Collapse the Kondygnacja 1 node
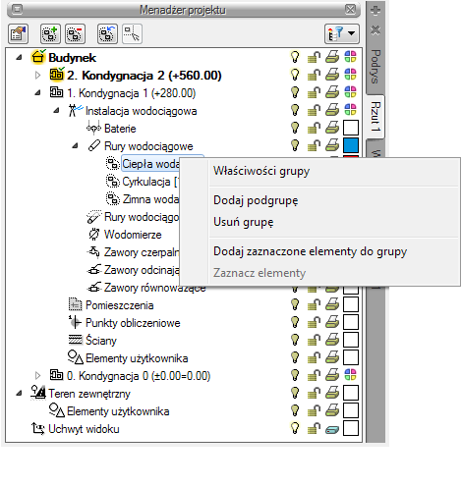462x486 pixels. pos(37,93)
